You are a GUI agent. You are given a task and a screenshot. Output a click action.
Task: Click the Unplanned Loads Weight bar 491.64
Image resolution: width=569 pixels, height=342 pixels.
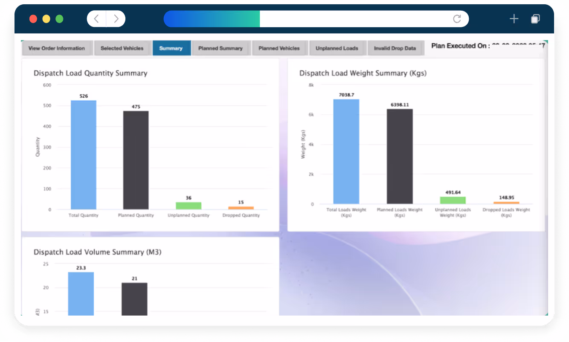tap(453, 200)
